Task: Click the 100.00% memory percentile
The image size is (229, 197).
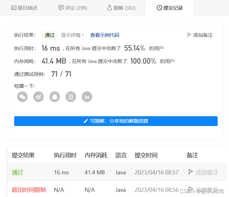Action: [143, 61]
